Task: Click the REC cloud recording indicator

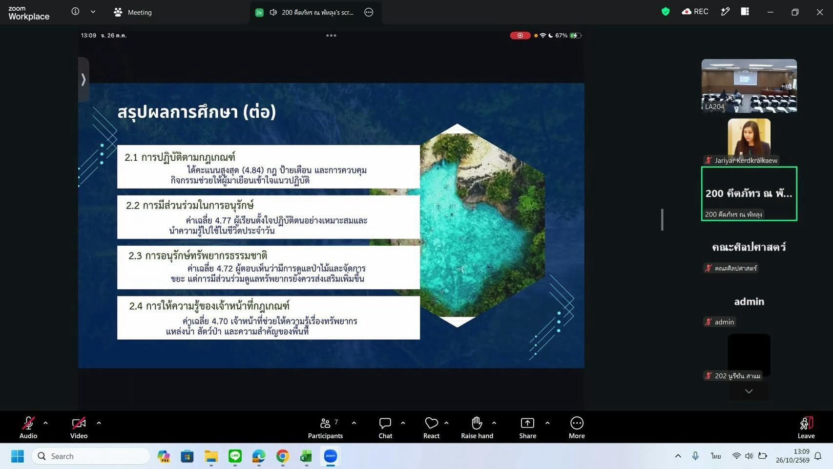Action: [695, 12]
